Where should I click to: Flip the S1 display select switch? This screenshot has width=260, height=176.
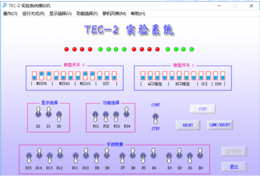[x=49, y=112]
